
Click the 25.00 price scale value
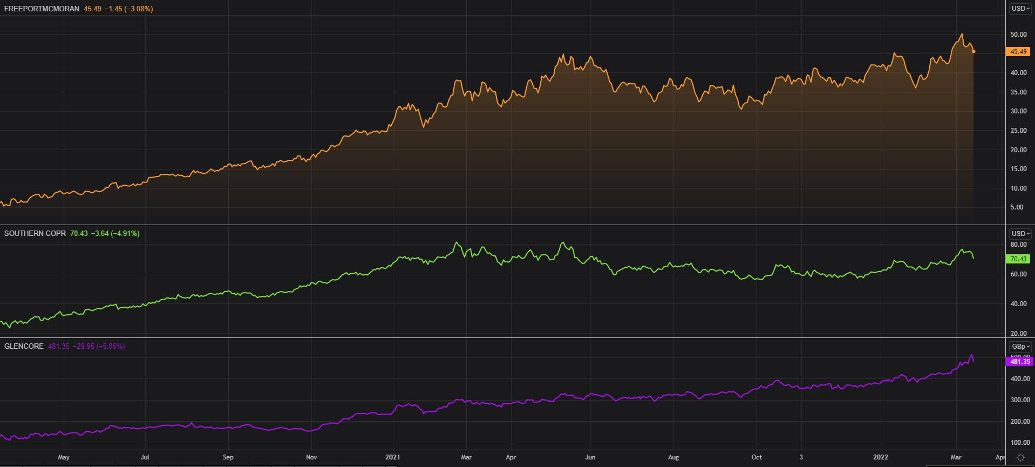(1018, 131)
